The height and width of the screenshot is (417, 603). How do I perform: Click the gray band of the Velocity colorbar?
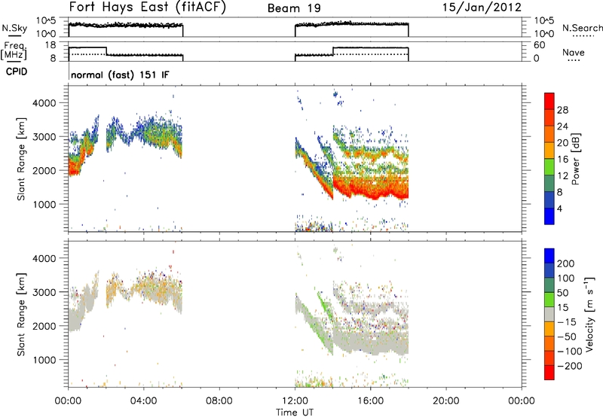coord(549,314)
